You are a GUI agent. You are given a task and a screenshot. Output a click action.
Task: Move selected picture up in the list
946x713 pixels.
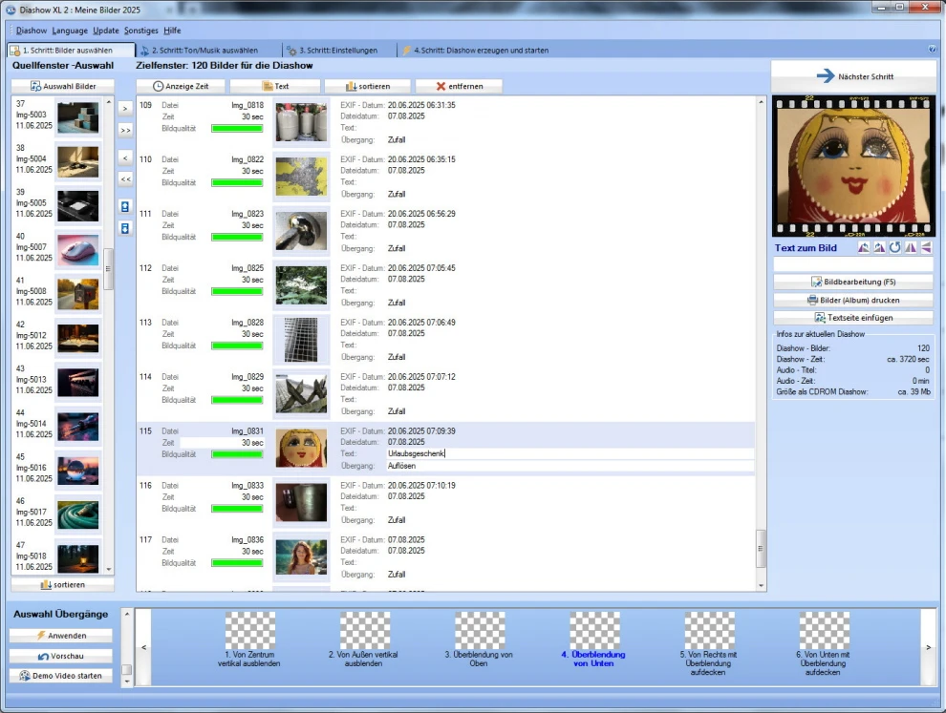[125, 207]
